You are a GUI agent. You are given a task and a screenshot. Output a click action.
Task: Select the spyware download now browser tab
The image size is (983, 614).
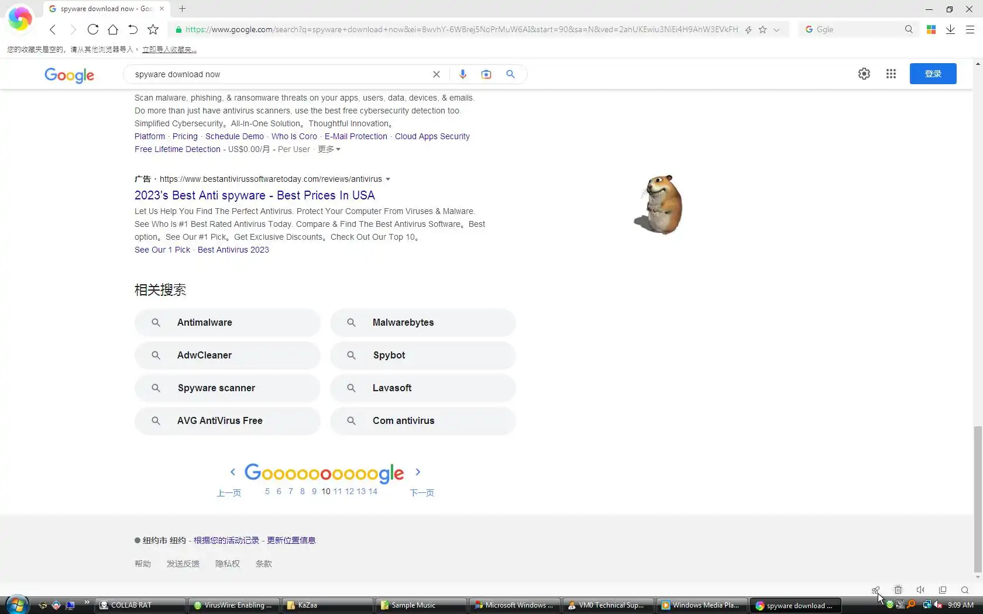point(105,9)
